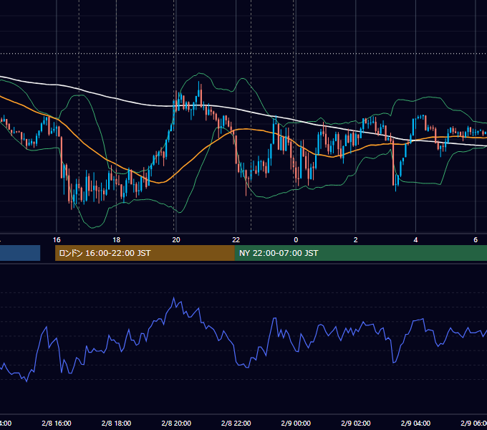Screen dimensions: 487x430
Task: Click the 22 hour label on price chart axis
Action: (236, 240)
